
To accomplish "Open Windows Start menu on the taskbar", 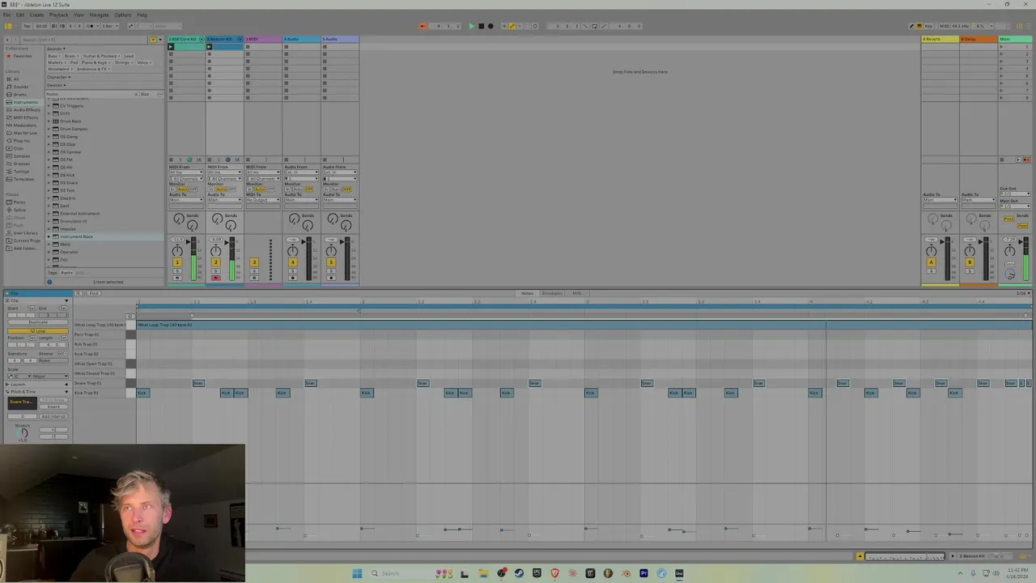I will pos(357,573).
